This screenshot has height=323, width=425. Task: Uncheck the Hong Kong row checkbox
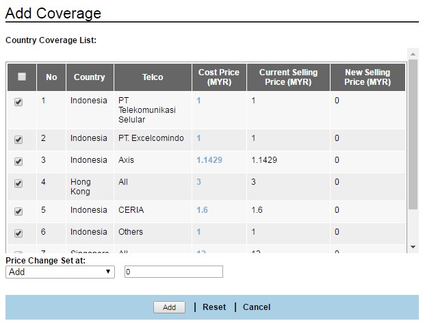click(x=18, y=183)
